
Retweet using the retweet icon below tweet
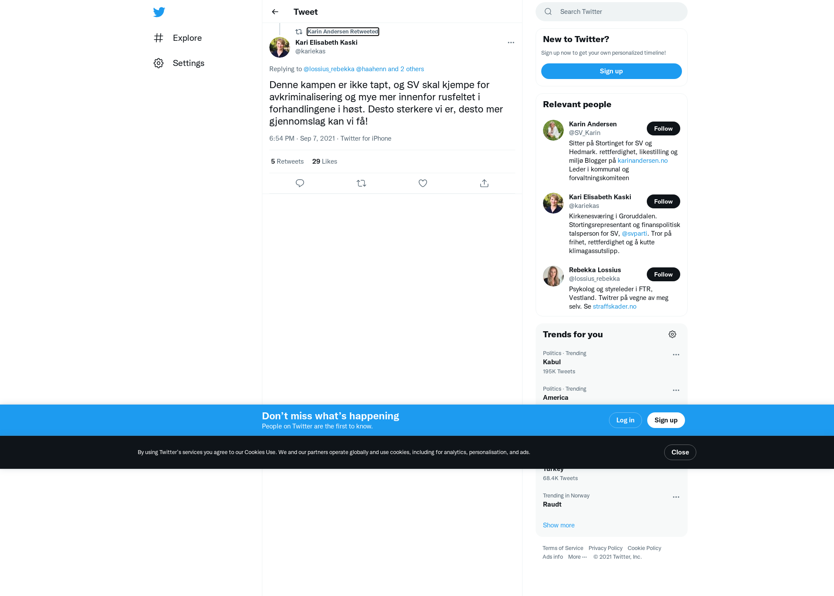(x=361, y=183)
